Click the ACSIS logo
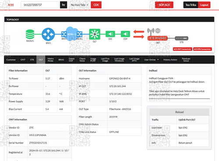 [11, 5]
